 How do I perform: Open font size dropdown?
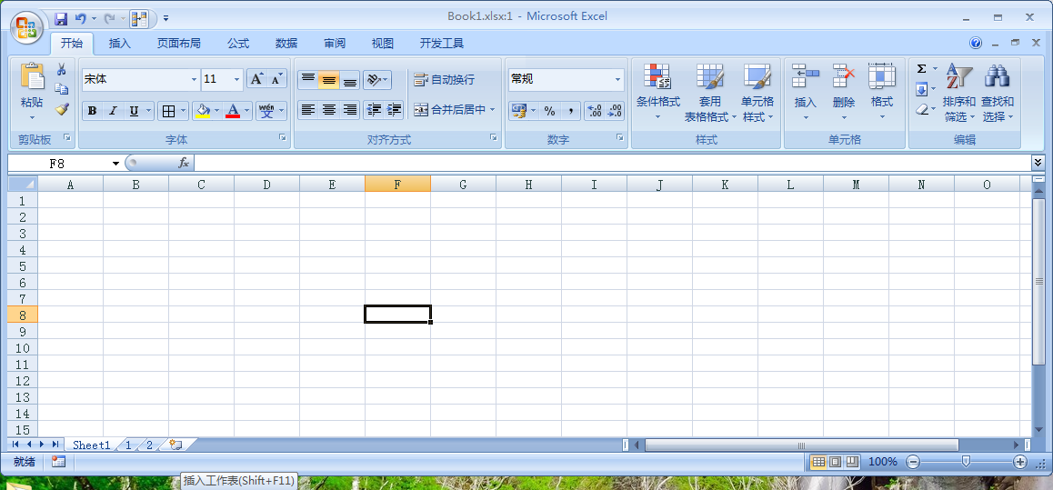237,80
